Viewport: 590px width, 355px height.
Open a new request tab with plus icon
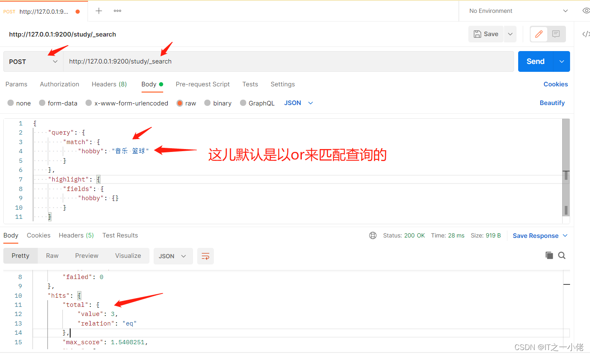99,11
